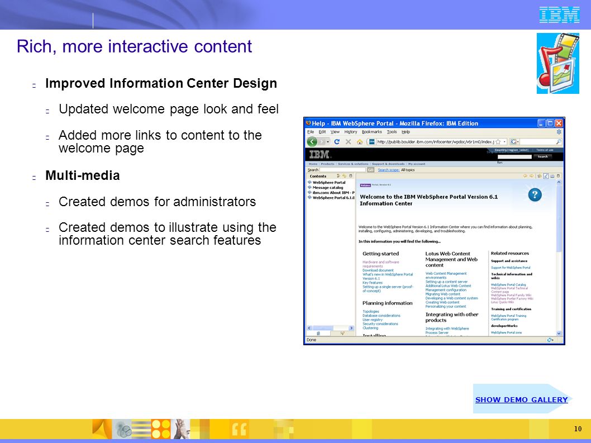Click the Stop loading X icon
Viewport: 591px width, 443px height.
click(x=348, y=142)
